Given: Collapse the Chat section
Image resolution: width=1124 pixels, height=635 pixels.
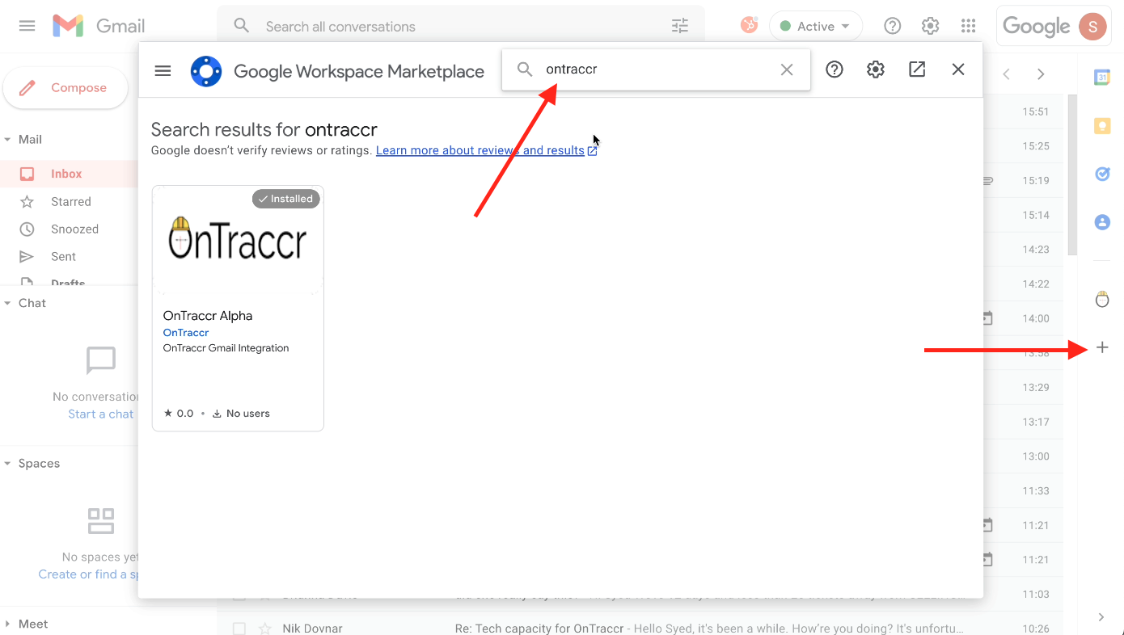Looking at the screenshot, I should (x=8, y=303).
